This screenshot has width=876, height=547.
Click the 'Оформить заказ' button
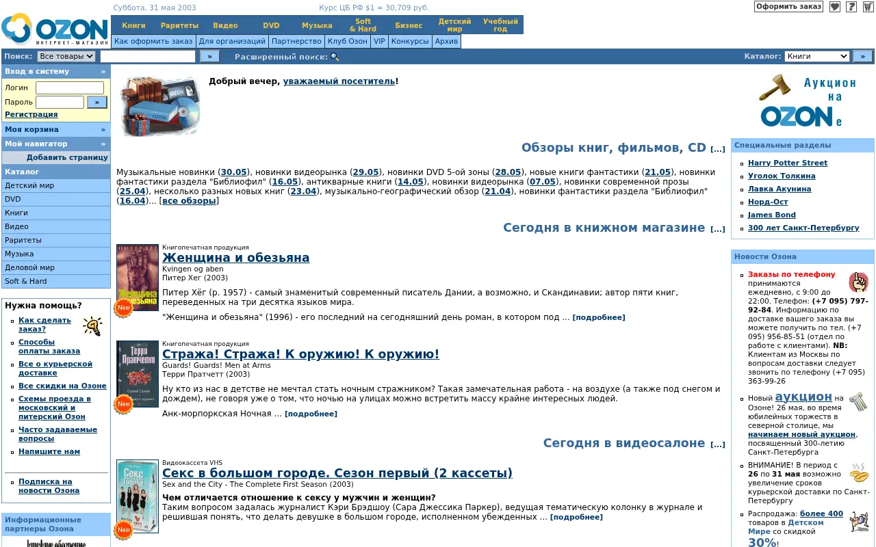click(x=788, y=7)
